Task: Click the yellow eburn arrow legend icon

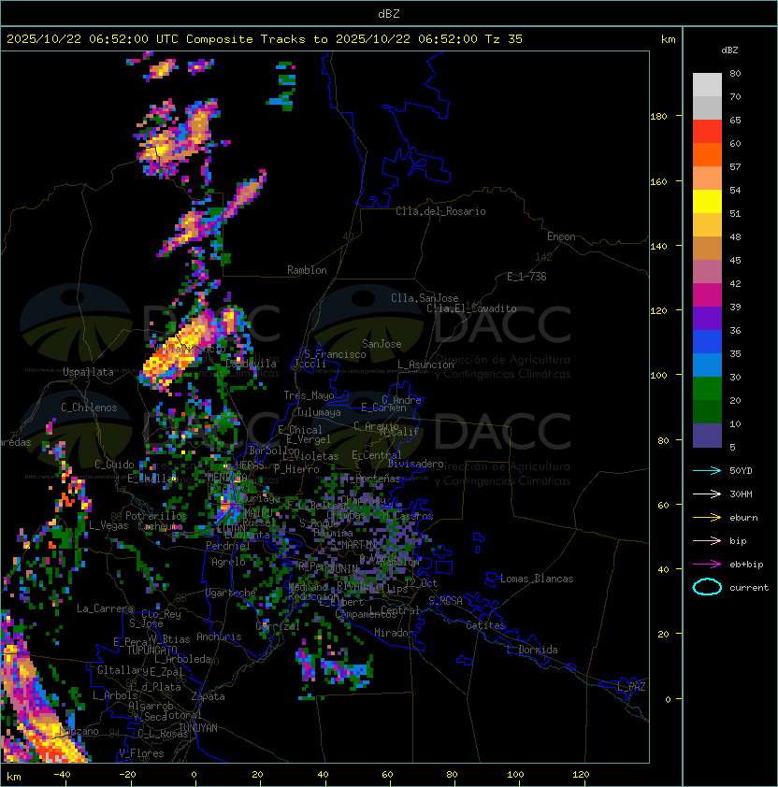Action: (707, 518)
